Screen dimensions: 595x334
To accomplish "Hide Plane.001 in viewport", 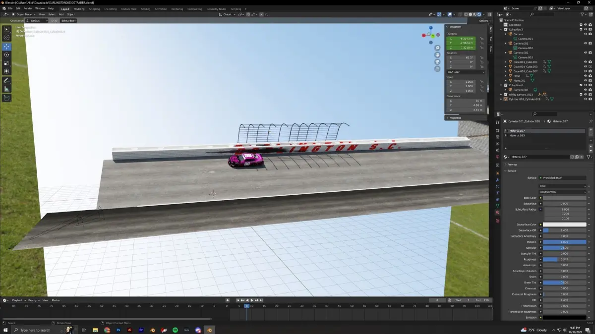I will (586, 80).
